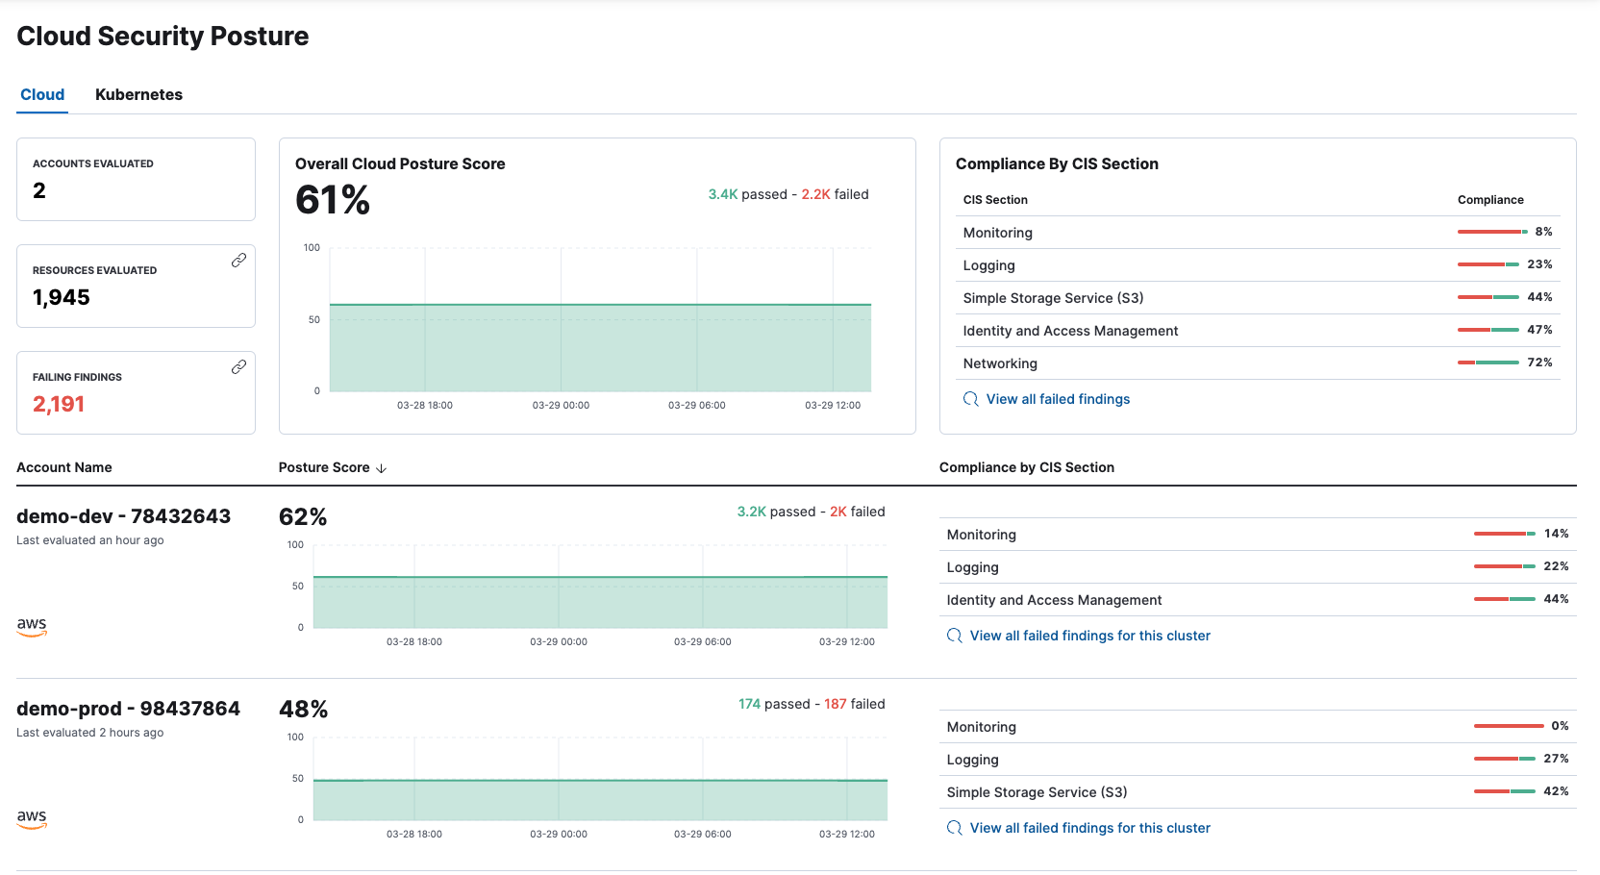This screenshot has width=1600, height=875.
Task: Open failed findings for demo-prod cluster
Action: point(1089,827)
